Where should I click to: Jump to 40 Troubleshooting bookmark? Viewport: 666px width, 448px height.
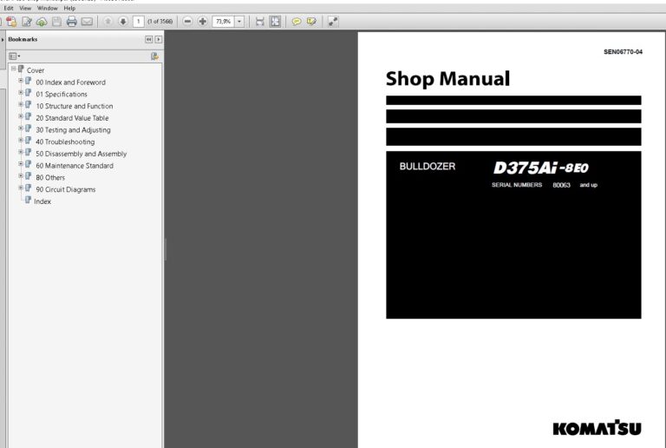(65, 142)
